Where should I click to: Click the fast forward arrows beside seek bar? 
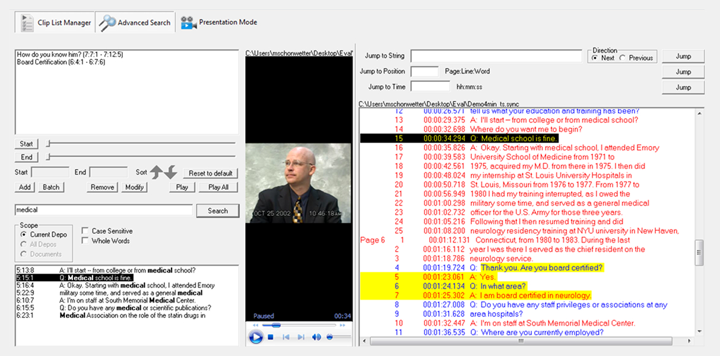point(342,325)
